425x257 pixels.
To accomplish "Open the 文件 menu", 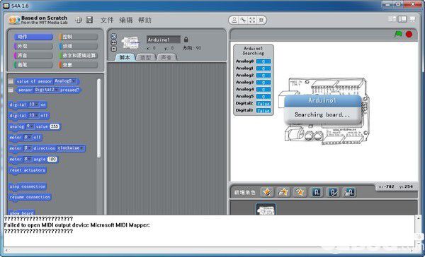I will click(107, 20).
